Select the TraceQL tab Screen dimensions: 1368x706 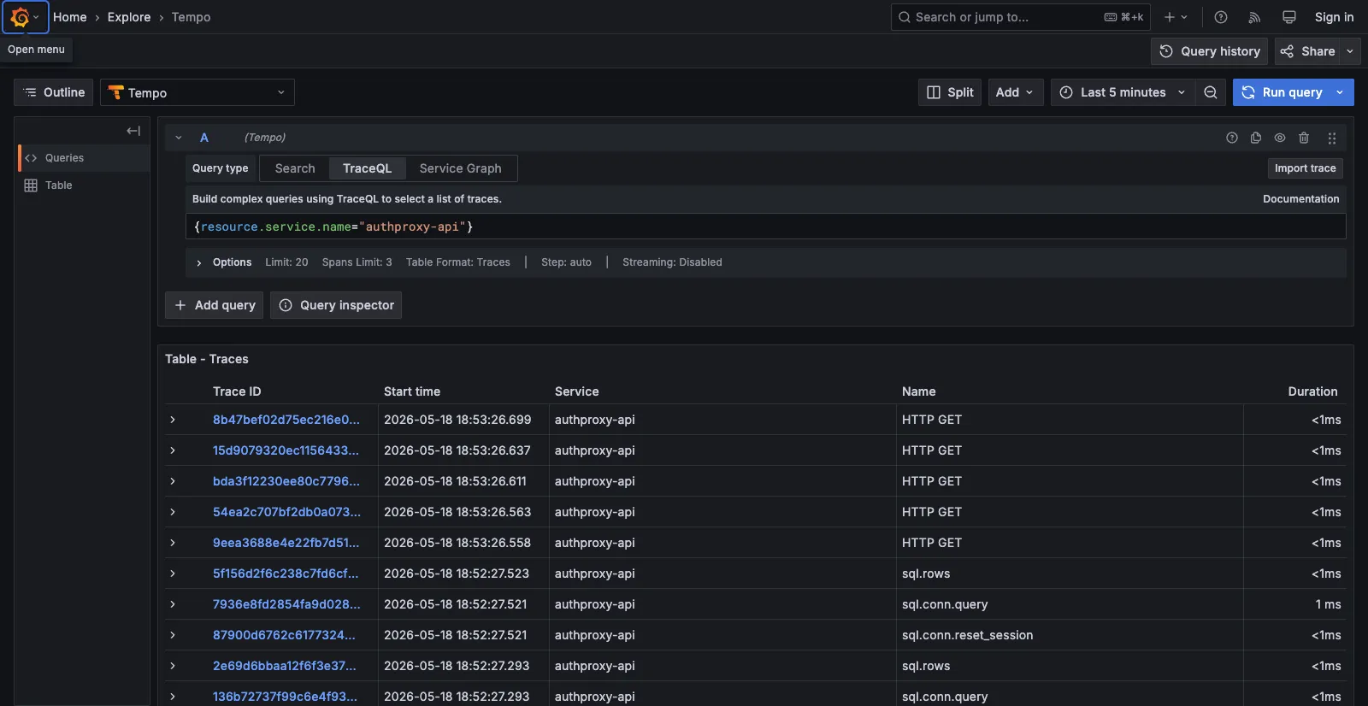(x=367, y=168)
